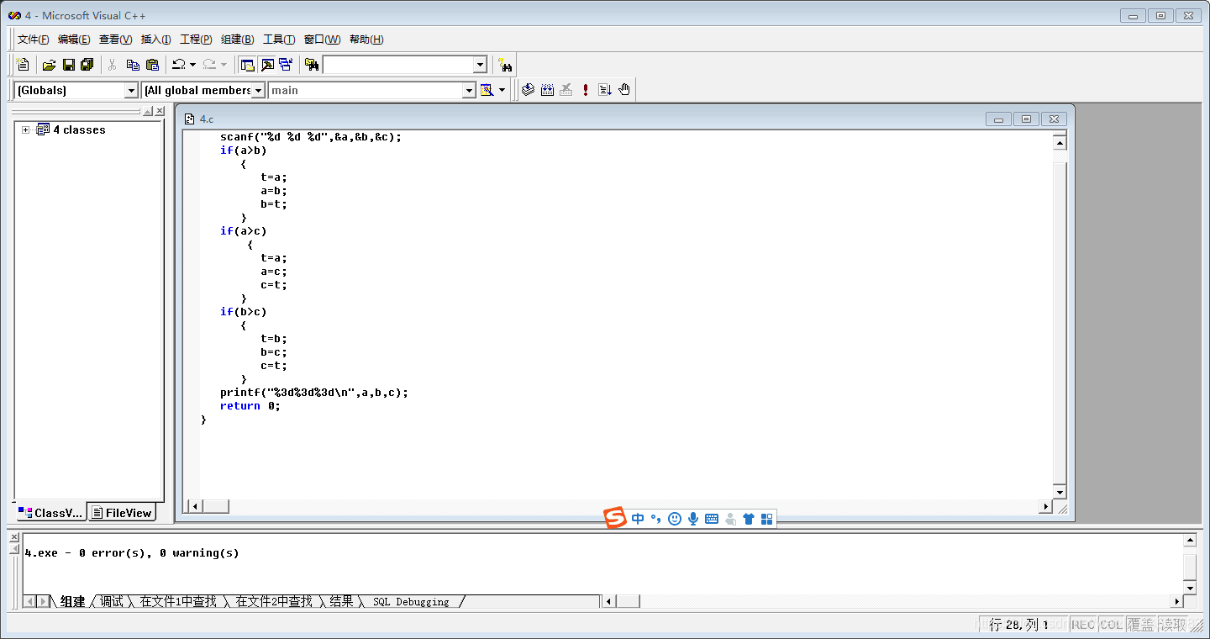This screenshot has height=639, width=1210.
Task: Click the Find in Files binoculars icon
Action: coord(312,65)
